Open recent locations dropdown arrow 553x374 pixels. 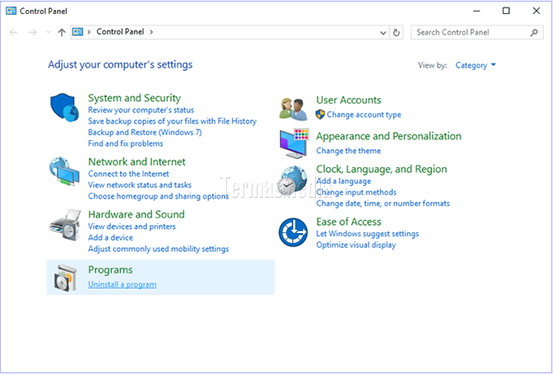click(49, 32)
